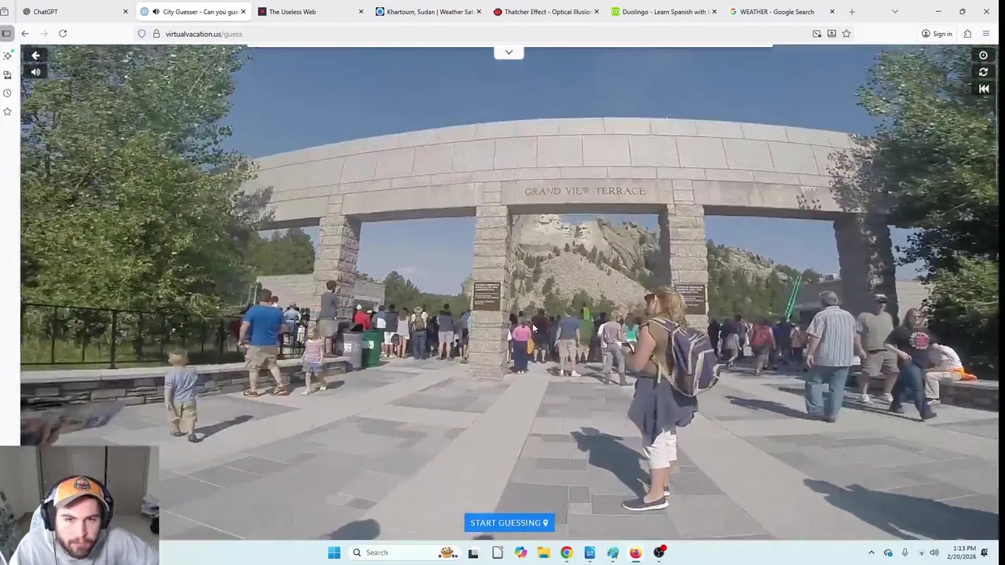This screenshot has width=1005, height=565.
Task: Show hidden system tray icons
Action: tap(871, 552)
